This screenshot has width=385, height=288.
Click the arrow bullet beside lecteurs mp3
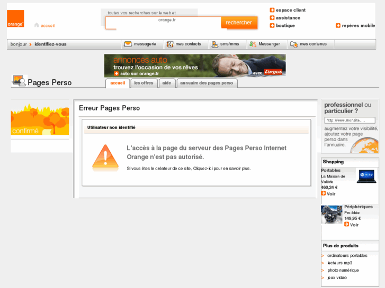tap(323, 263)
